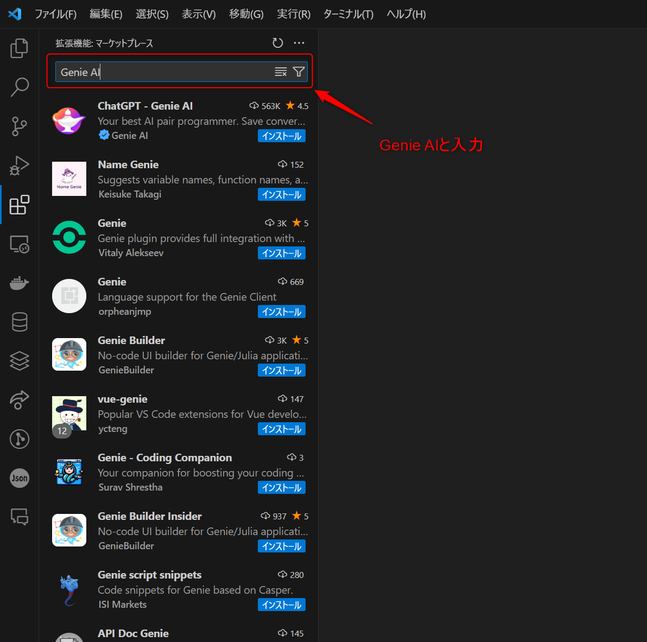Open the ターミナル(T) menu
Screen dimensions: 647x642
click(x=348, y=14)
